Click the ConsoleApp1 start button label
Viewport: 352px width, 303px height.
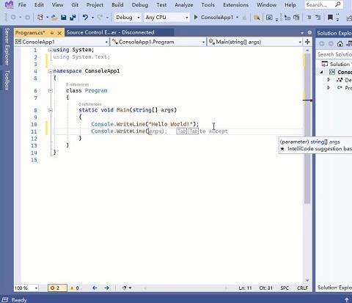pyautogui.click(x=217, y=18)
